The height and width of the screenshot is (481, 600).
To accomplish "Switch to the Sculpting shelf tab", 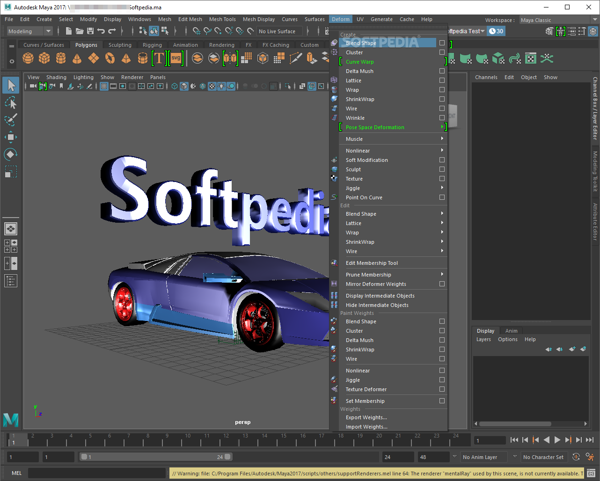I will [x=120, y=45].
